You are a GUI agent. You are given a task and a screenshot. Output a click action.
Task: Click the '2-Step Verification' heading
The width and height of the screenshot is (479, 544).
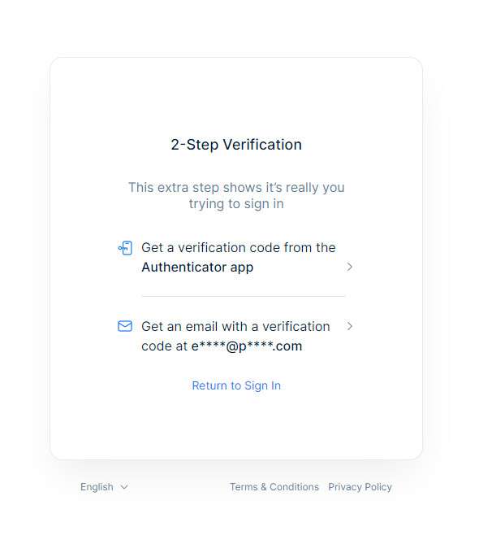click(x=236, y=145)
